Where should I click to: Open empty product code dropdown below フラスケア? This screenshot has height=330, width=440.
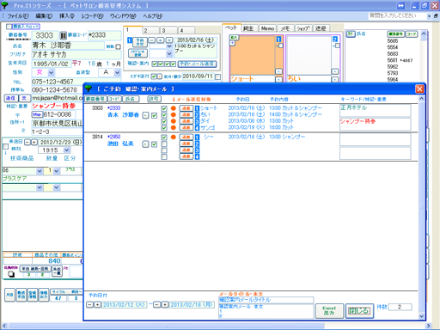click(x=40, y=187)
